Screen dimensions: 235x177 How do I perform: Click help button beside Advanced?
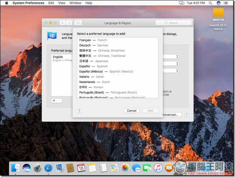click(186, 115)
